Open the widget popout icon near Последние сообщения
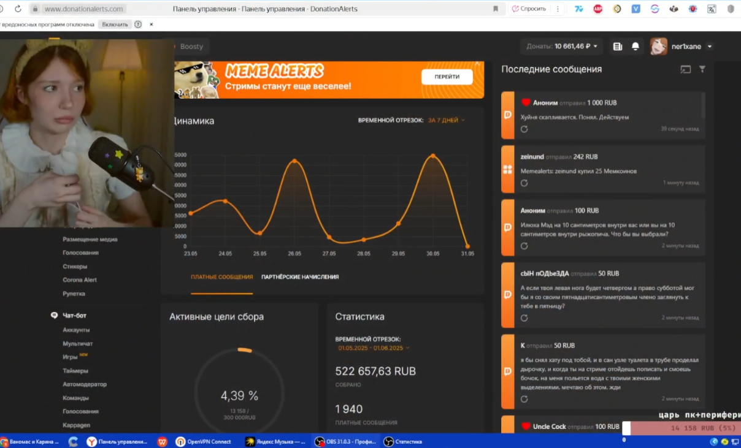The height and width of the screenshot is (448, 741). 686,70
